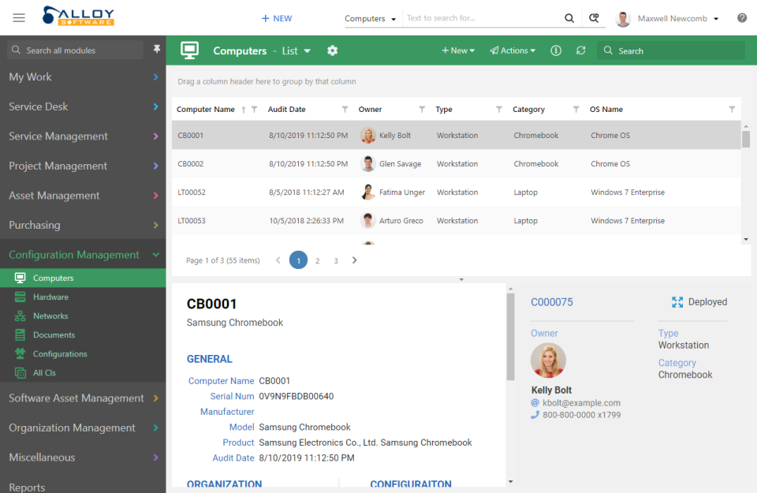Image resolution: width=757 pixels, height=493 pixels.
Task: Open the Actions dropdown menu
Action: [513, 50]
